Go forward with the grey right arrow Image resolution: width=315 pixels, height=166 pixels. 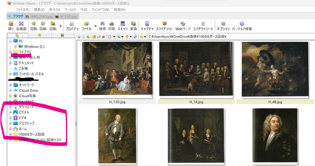83,37
